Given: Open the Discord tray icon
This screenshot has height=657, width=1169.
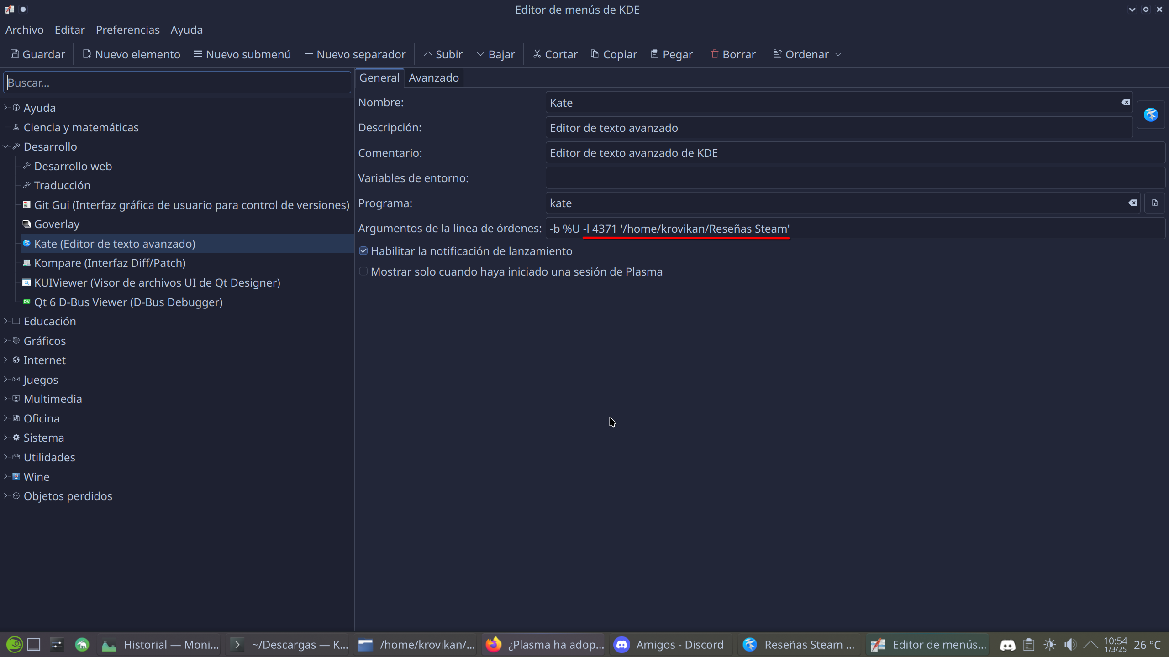Looking at the screenshot, I should click(x=1007, y=645).
